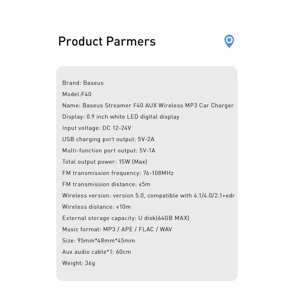Click USB charging port output 5V-2A
Viewport: 295px width, 295px height.
pyautogui.click(x=108, y=139)
